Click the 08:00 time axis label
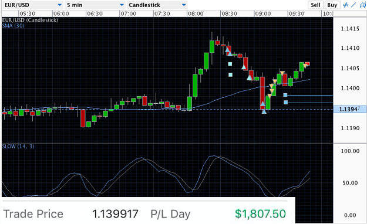This screenshot has height=224, width=367. coord(196,14)
